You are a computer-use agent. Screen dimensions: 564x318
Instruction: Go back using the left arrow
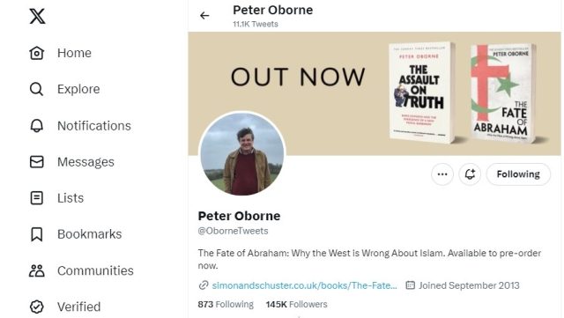[204, 16]
